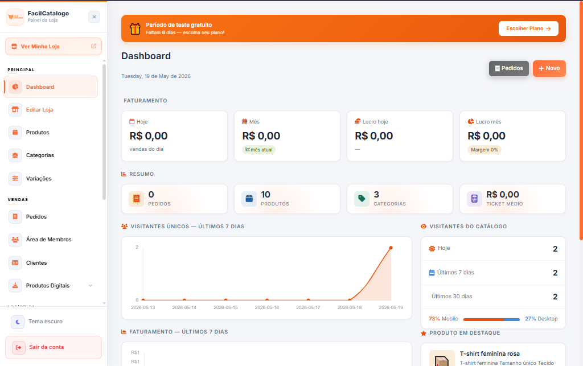
Task: Click the purple calculator icon on Ticket Médio
Action: (474, 199)
